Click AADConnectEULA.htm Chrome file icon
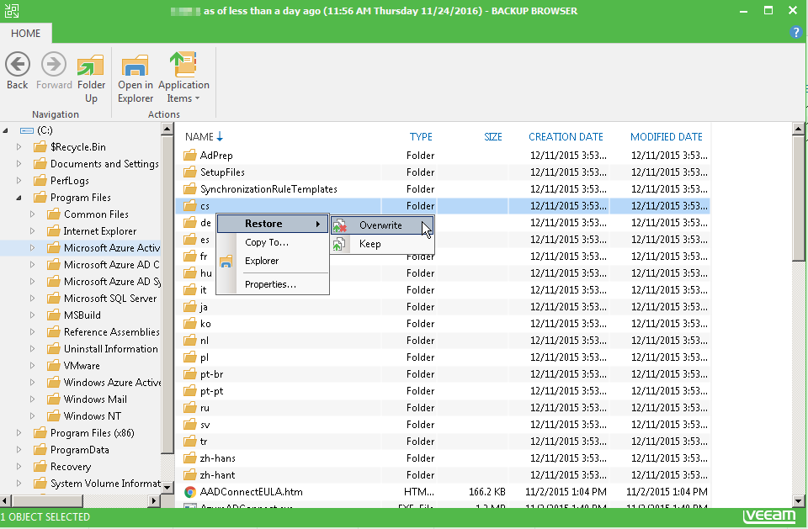 click(190, 492)
